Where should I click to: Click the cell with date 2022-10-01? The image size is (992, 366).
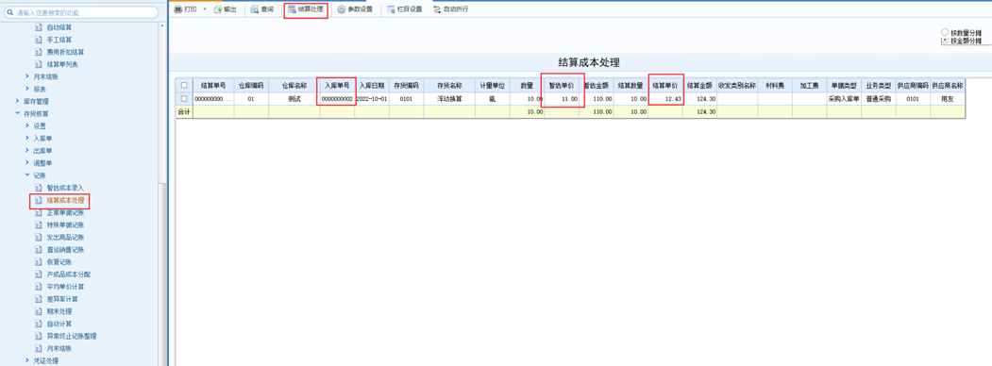372,99
